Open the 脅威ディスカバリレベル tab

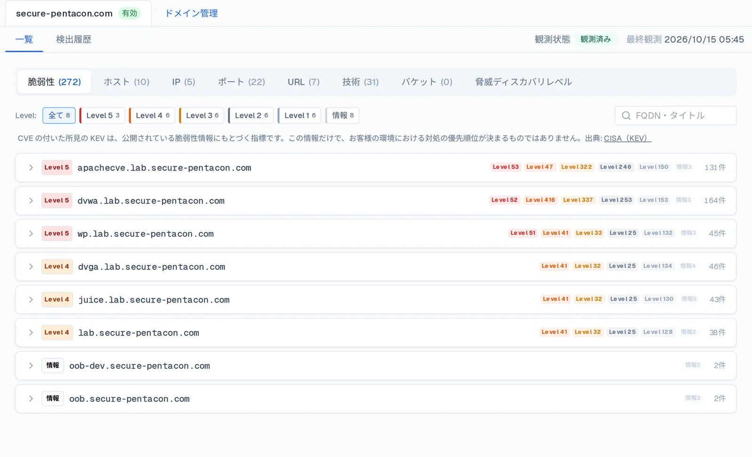(x=524, y=82)
